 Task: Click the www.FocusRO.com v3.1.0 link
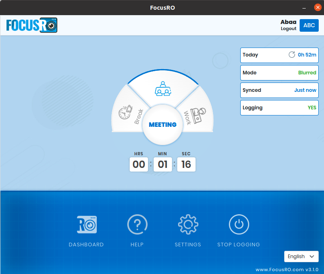click(287, 270)
